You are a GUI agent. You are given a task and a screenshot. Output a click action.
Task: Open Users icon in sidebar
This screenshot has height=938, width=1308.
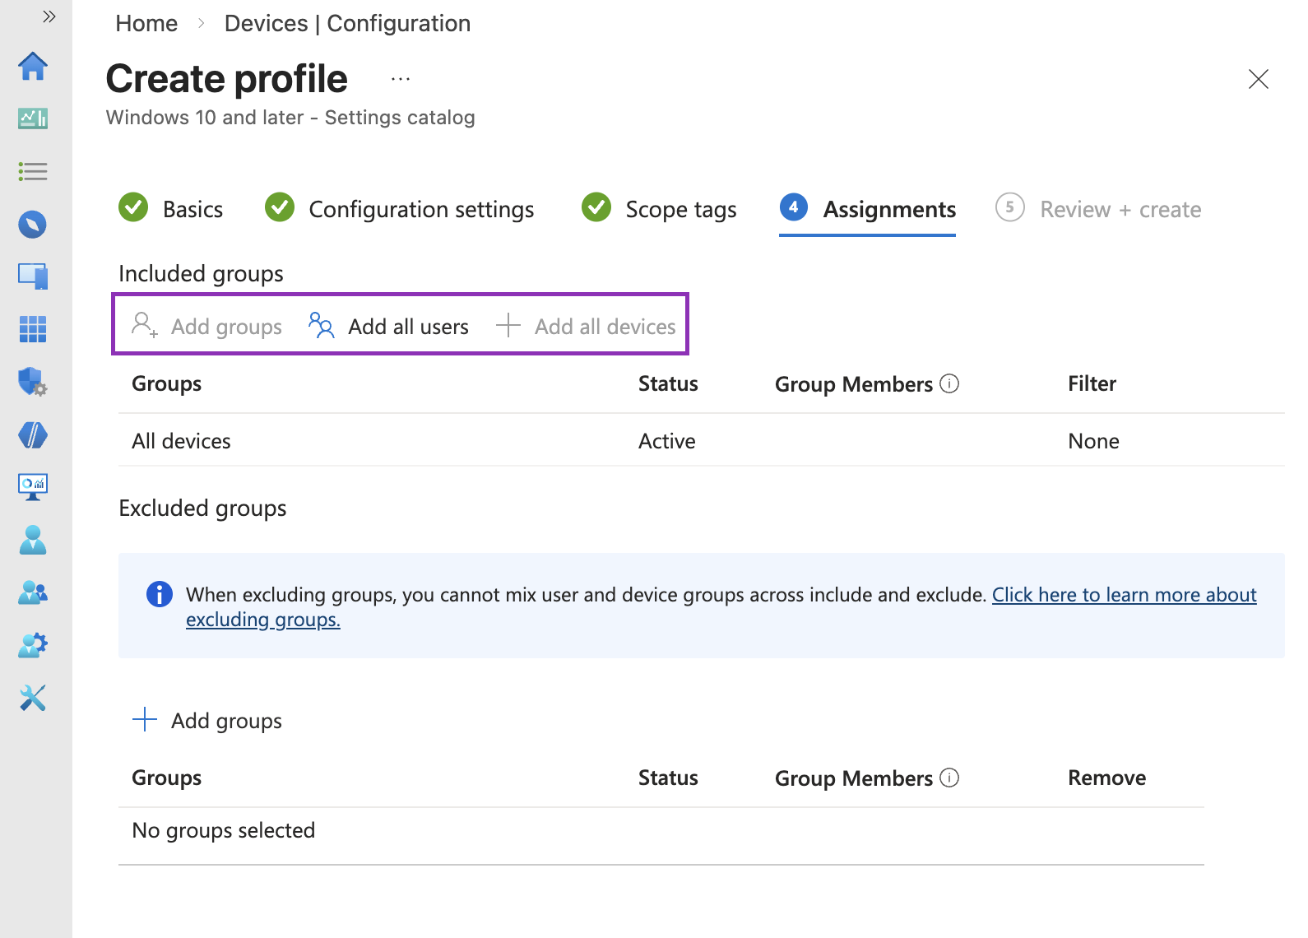click(33, 540)
